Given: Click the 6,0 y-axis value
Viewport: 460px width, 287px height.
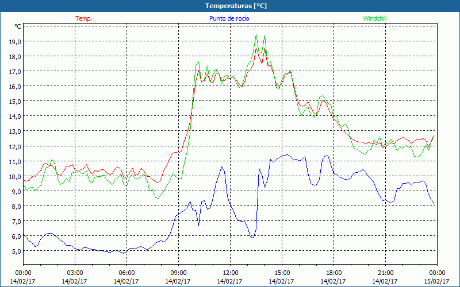Looking at the screenshot, I should click(x=17, y=236).
